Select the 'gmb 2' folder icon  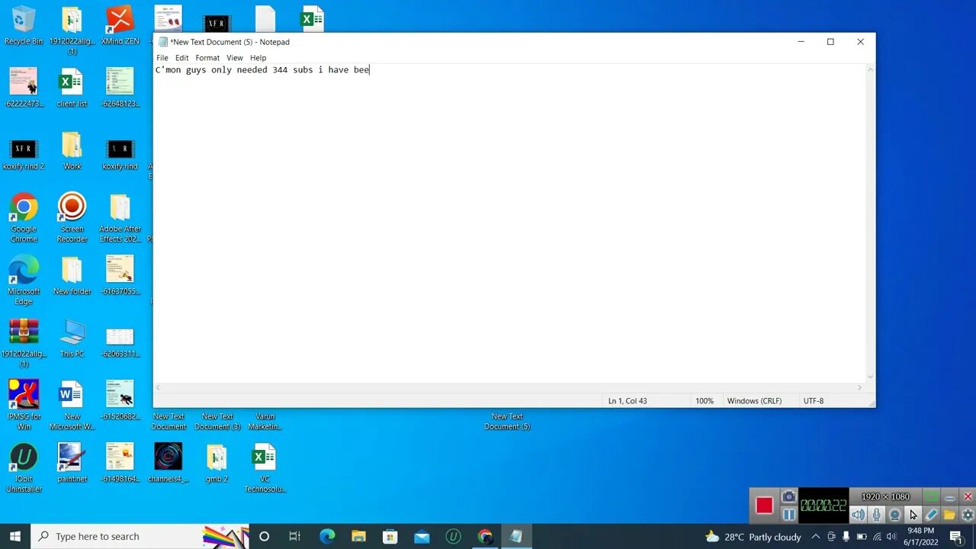point(217,463)
